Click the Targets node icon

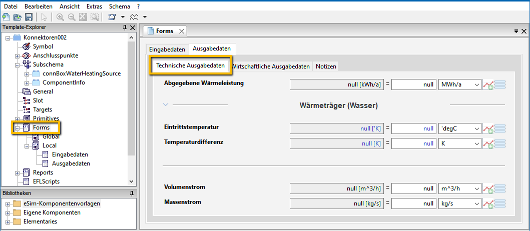(x=27, y=109)
